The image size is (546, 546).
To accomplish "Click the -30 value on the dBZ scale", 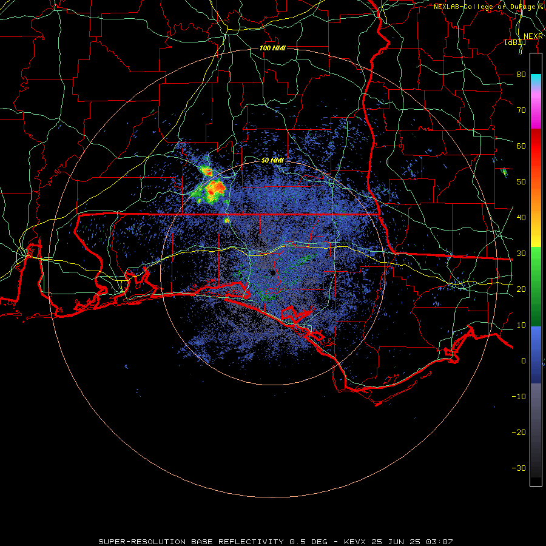I will [x=519, y=468].
